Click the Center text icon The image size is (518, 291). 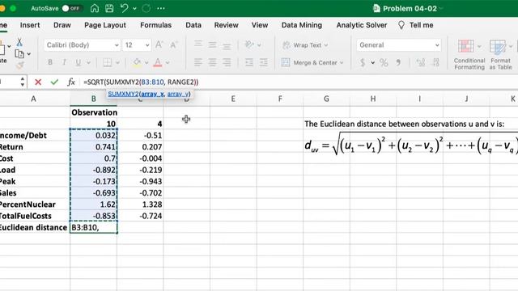(212, 62)
